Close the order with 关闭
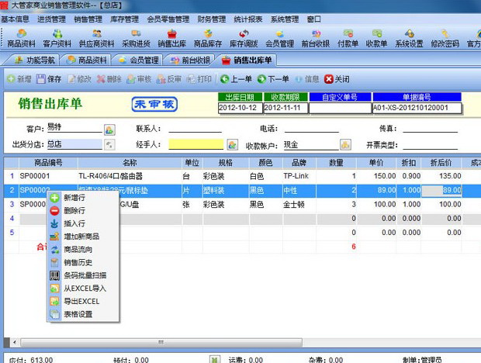 tap(337, 79)
